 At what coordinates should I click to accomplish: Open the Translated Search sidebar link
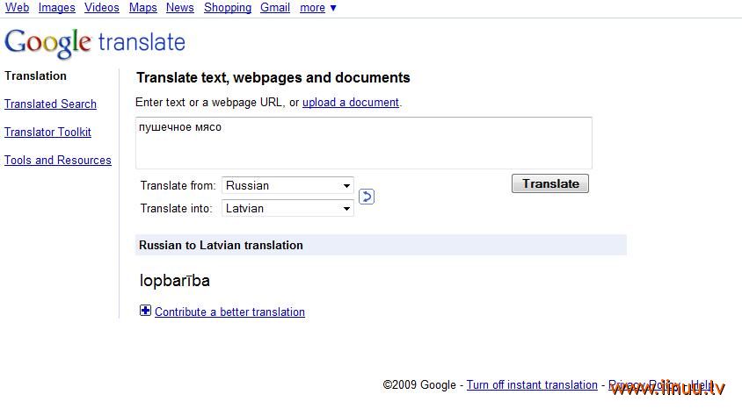(50, 104)
